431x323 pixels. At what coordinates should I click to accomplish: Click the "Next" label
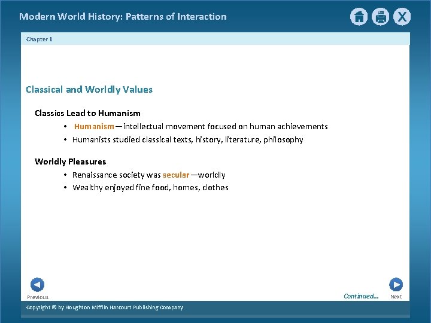(x=396, y=297)
